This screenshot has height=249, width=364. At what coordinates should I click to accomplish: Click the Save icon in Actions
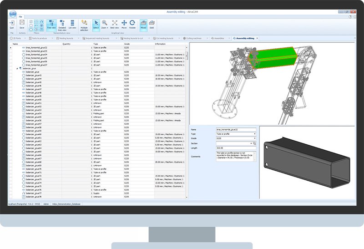coord(21,24)
